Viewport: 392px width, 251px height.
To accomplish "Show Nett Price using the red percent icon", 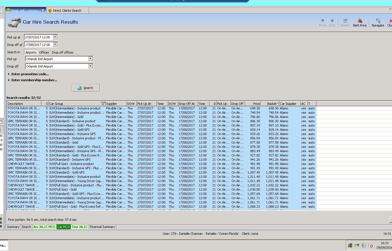I will click(x=360, y=21).
